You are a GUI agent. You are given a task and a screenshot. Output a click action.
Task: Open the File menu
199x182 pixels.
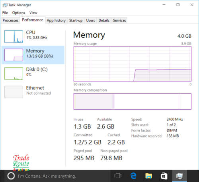[x=5, y=13]
